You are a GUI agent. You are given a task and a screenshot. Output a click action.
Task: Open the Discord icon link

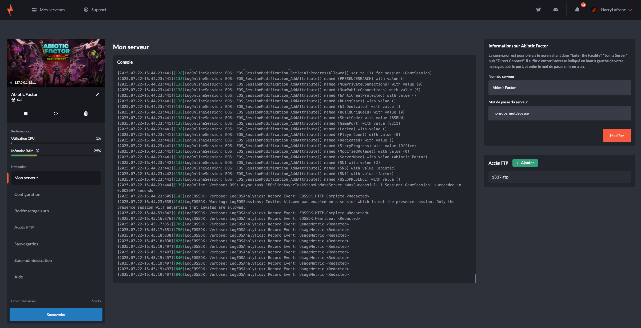click(x=556, y=10)
